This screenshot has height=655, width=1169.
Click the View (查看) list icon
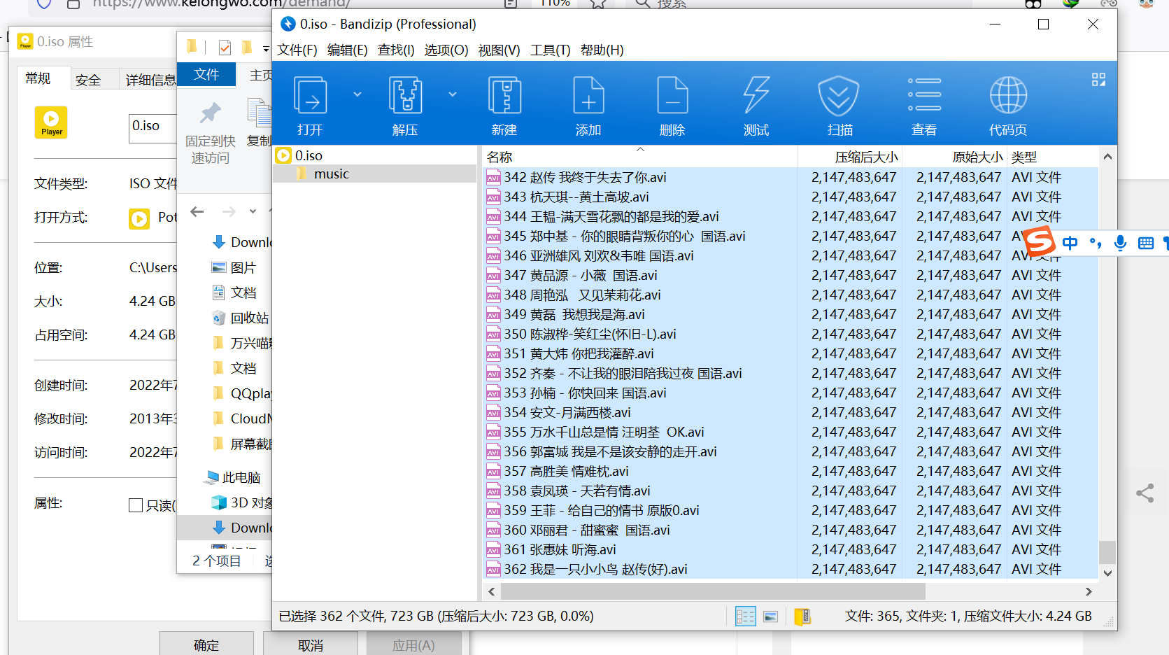coord(924,95)
